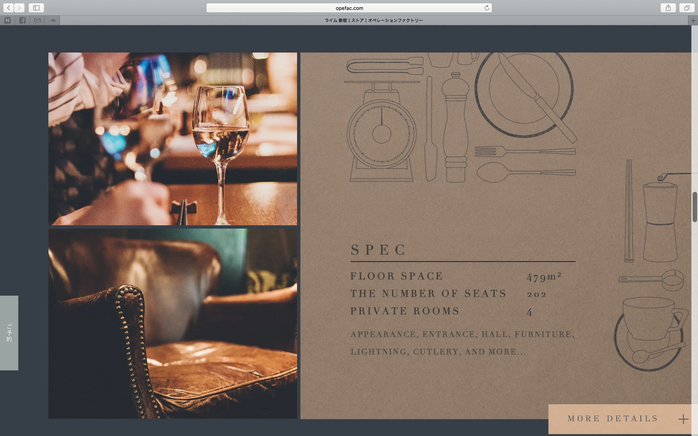The height and width of the screenshot is (436, 698).
Task: Add a new tab with plus
Action: tap(693, 20)
